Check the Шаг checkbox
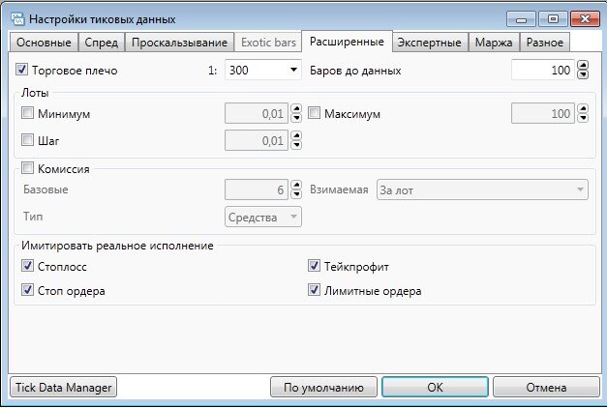Viewport: 607px width, 408px height. coord(27,139)
